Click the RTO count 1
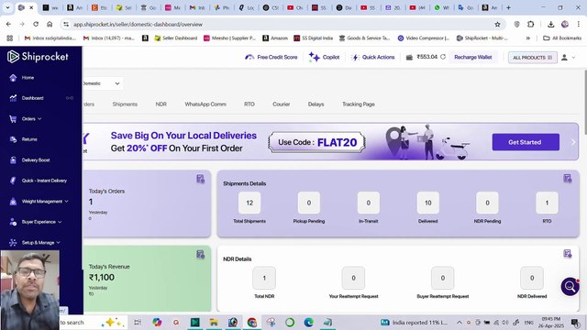The height and width of the screenshot is (330, 587). pos(547,203)
